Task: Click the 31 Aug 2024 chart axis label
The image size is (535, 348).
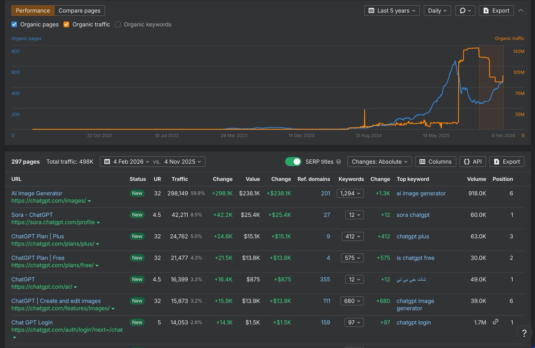Action: 369,135
